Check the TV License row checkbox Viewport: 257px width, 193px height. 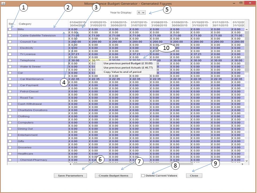[10, 54]
